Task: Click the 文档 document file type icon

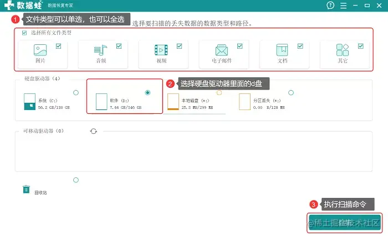Action: pyautogui.click(x=282, y=50)
